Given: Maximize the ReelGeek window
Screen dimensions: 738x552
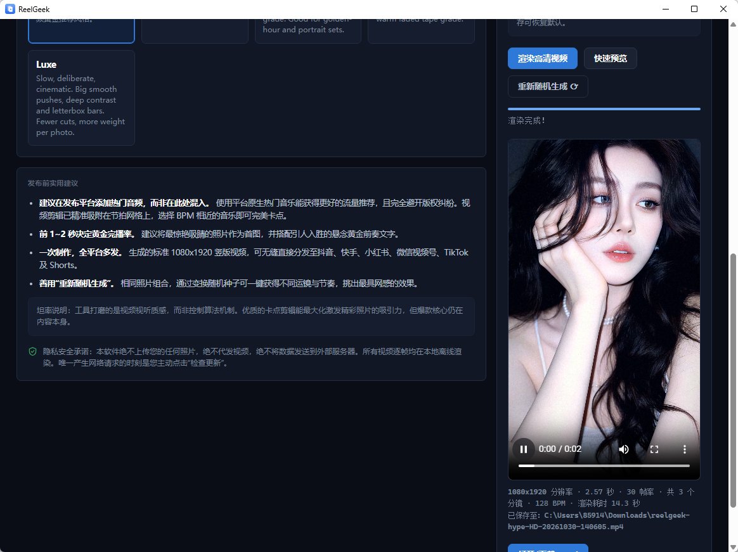Looking at the screenshot, I should 694,9.
